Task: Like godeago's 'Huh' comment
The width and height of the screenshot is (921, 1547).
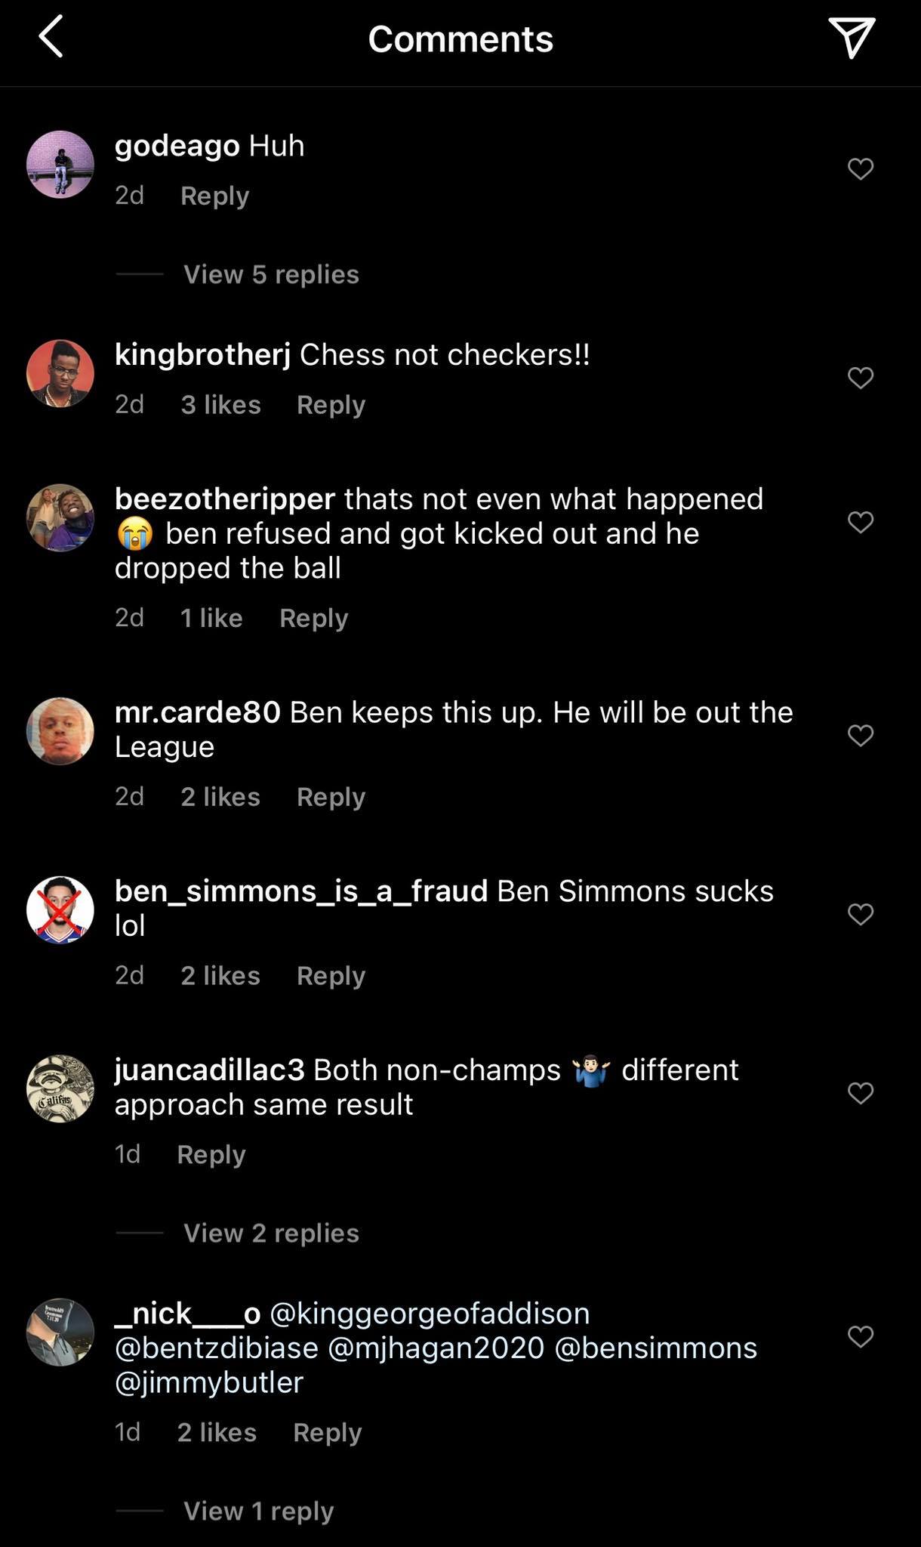Action: tap(861, 168)
